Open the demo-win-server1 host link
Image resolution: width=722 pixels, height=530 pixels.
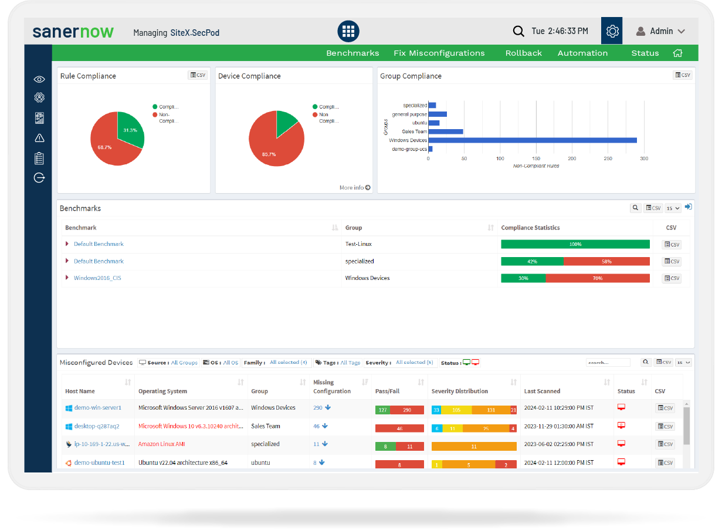pyautogui.click(x=97, y=407)
